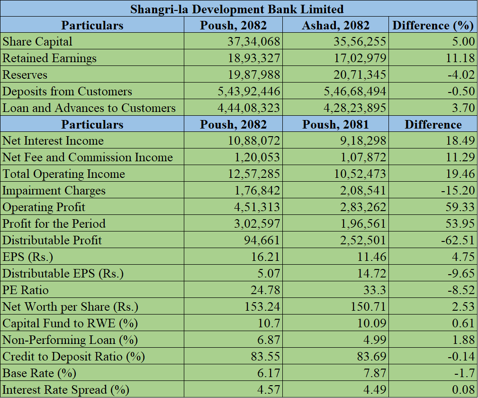
Task: Select the Distributable Profit value 94,661
Action: [262, 241]
